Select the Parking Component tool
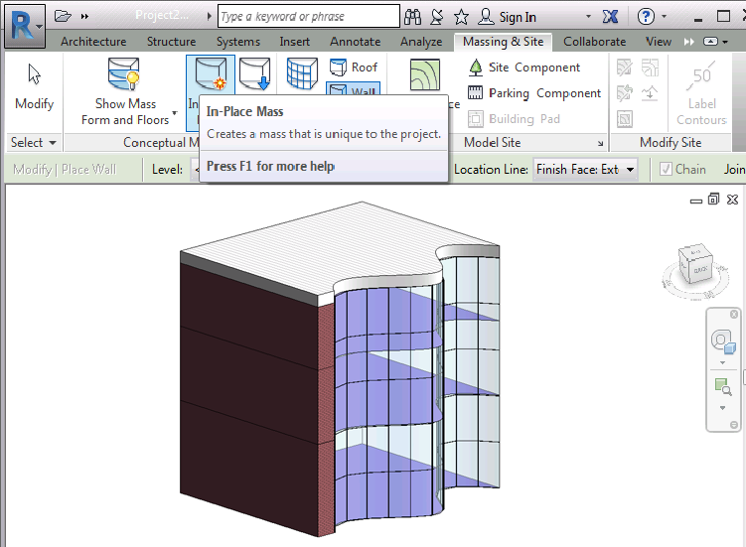This screenshot has height=547, width=746. [x=534, y=93]
